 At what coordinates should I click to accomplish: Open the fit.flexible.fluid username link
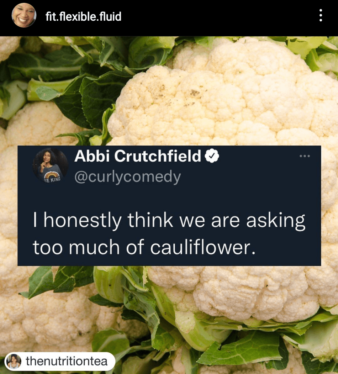coord(83,16)
